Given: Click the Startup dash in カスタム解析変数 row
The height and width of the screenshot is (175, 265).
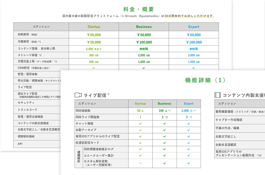Looking at the screenshot, I should coord(140,163).
